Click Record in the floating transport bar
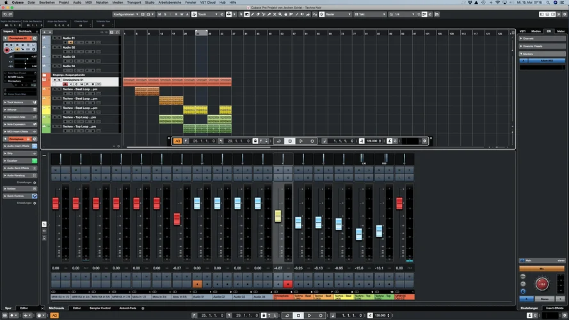The image size is (569, 320). click(x=312, y=141)
